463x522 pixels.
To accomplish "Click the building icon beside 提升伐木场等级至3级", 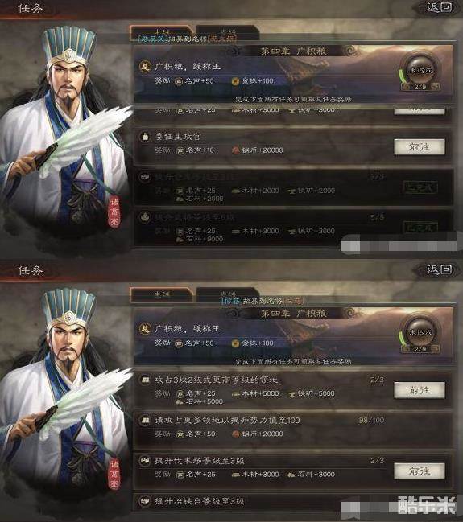I will 145,461.
